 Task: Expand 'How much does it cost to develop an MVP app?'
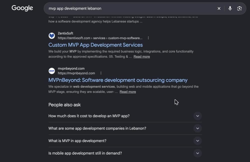125,116
